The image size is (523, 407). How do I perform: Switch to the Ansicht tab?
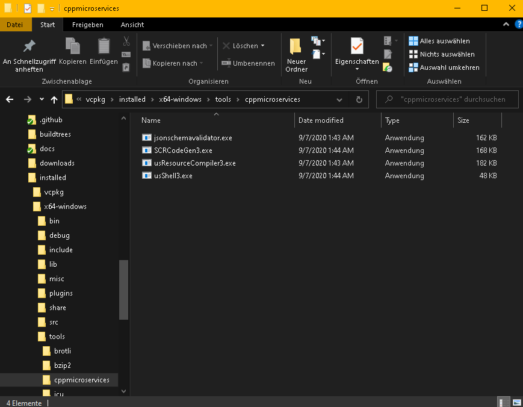point(132,25)
